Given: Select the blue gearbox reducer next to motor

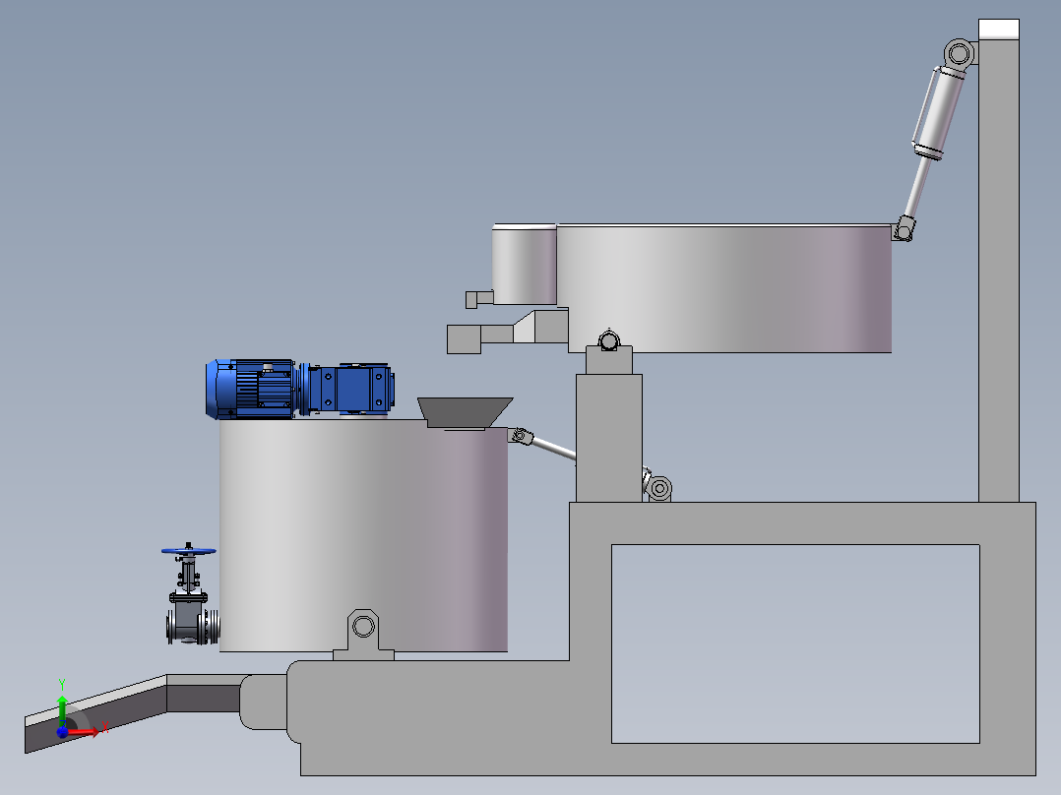Looking at the screenshot, I should [x=346, y=389].
